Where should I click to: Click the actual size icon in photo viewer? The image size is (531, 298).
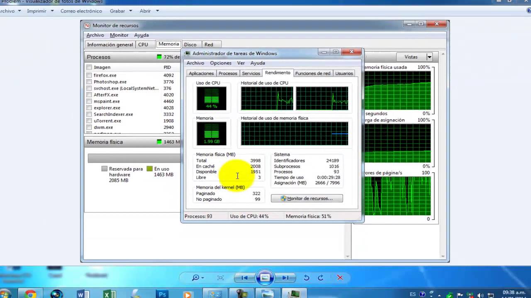tap(221, 278)
